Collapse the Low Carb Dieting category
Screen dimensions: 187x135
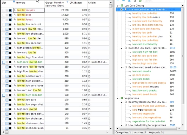118,6
